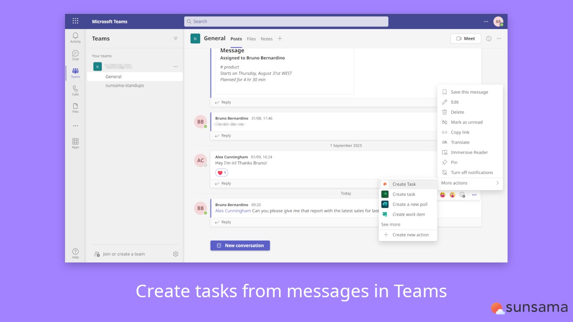Open Calls from the sidebar
This screenshot has width=573, height=322.
[x=76, y=90]
